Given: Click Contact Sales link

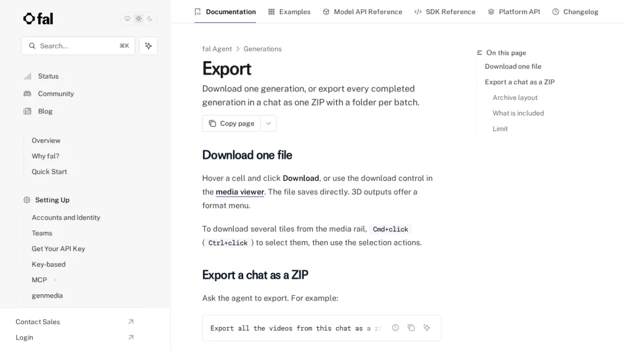Looking at the screenshot, I should [37, 322].
